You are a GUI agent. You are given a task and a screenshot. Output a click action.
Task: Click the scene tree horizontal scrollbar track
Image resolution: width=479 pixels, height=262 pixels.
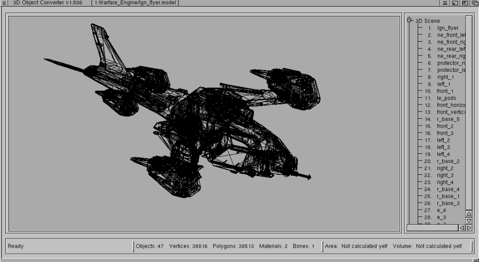[433, 228]
